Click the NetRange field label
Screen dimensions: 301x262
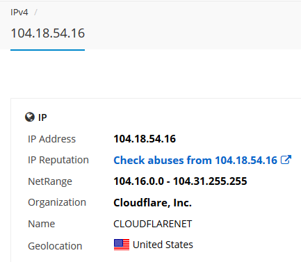(x=50, y=181)
